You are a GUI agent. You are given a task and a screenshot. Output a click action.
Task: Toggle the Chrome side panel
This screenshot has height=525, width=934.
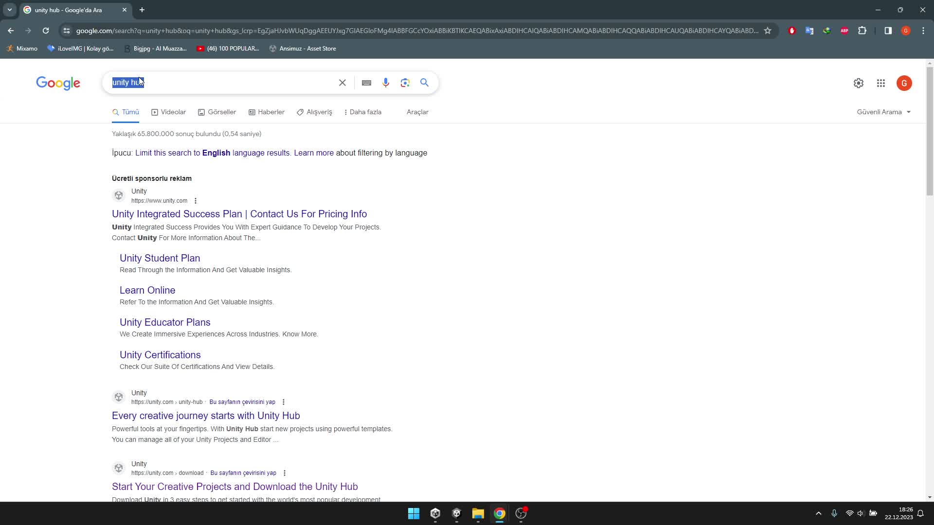[x=888, y=31]
